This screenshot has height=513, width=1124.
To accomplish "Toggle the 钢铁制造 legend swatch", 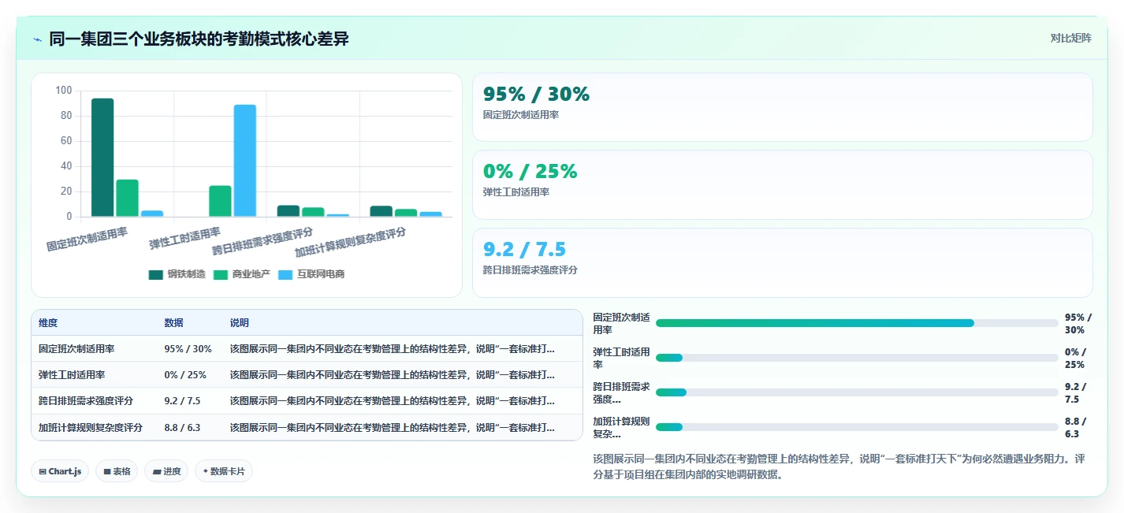I will (155, 274).
